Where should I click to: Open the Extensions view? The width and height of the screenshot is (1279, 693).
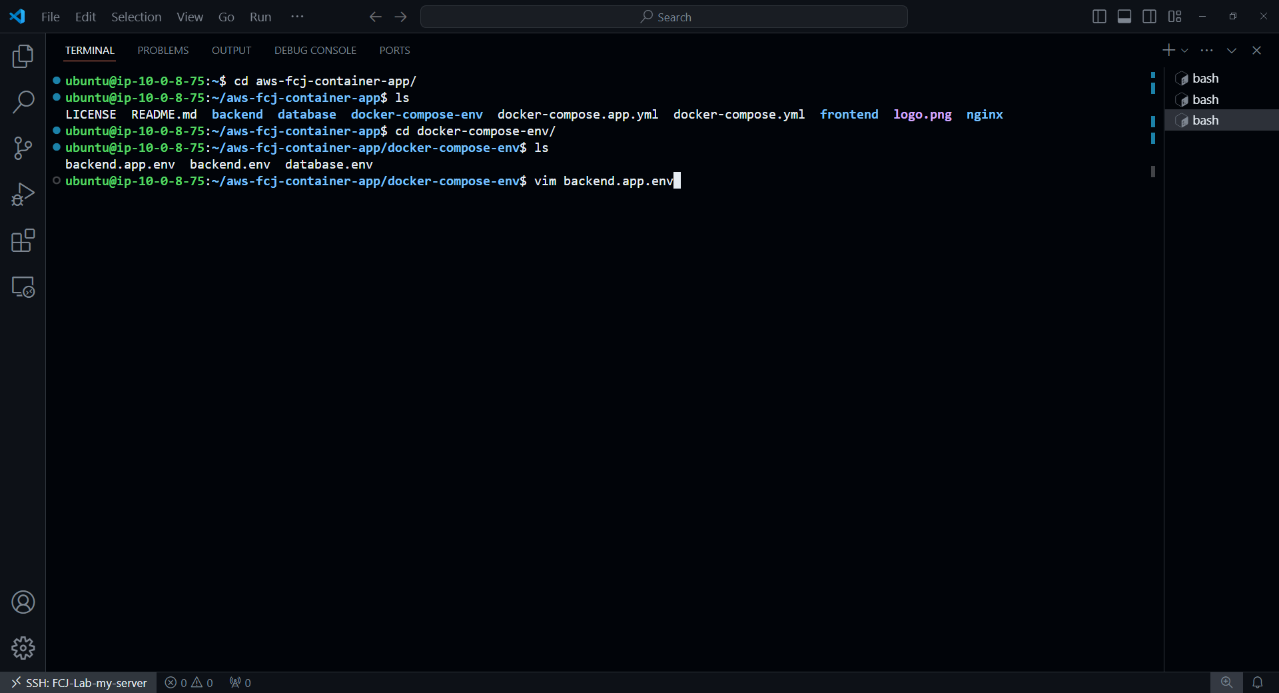click(x=23, y=241)
